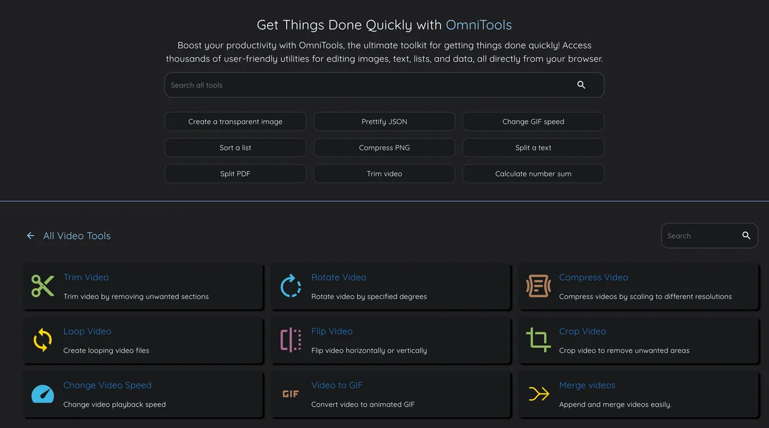Viewport: 769px width, 428px height.
Task: Click the Loop Video yellow arrows icon
Action: (x=43, y=340)
